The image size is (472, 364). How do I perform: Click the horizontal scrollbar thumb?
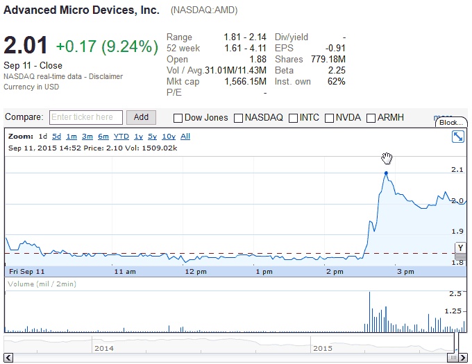coord(453,358)
